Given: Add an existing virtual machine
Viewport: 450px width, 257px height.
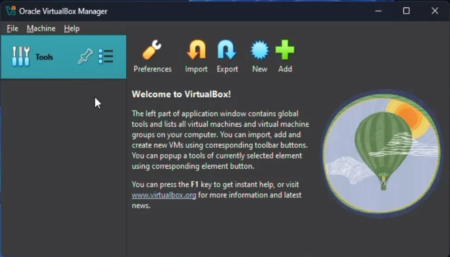Looking at the screenshot, I should (x=285, y=56).
